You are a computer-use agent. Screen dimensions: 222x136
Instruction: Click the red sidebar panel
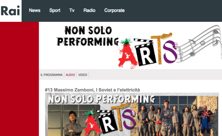pos(20,79)
